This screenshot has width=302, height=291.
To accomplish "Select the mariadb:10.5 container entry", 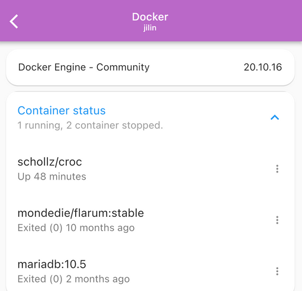I will coord(150,271).
